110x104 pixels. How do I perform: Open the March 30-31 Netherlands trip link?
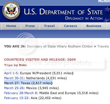pos(14,78)
